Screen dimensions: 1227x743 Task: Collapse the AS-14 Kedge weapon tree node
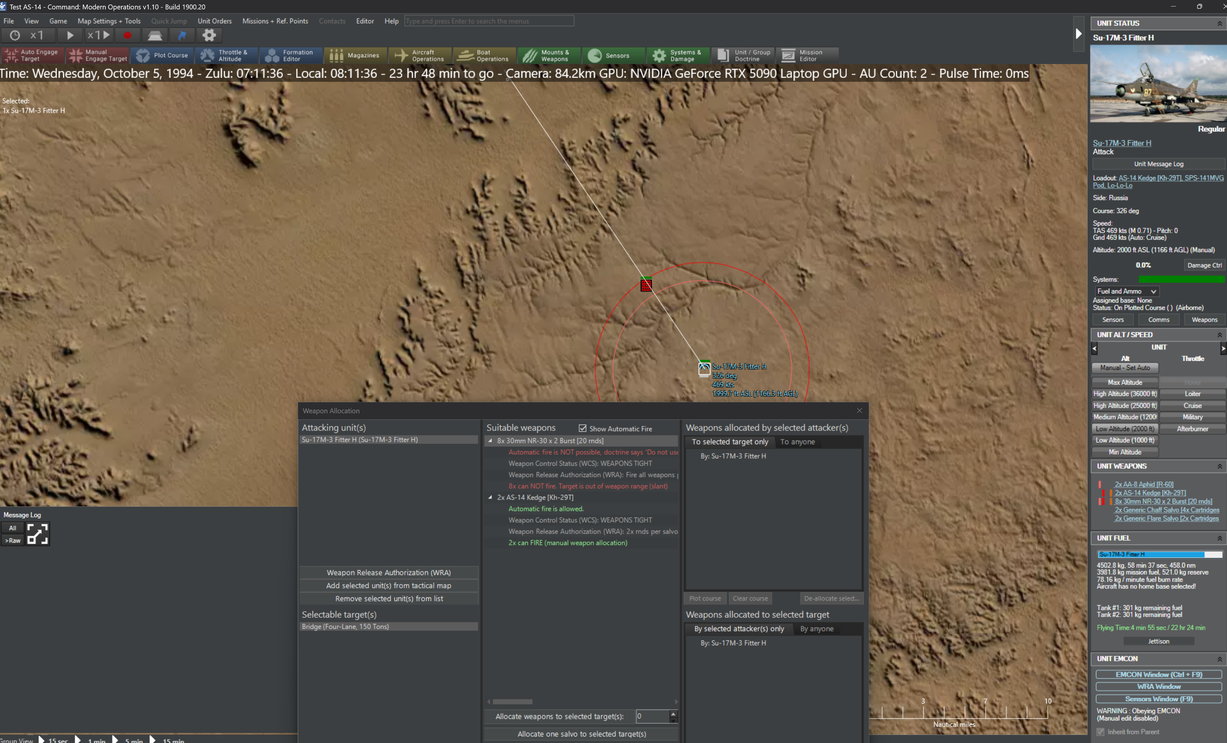coord(490,497)
